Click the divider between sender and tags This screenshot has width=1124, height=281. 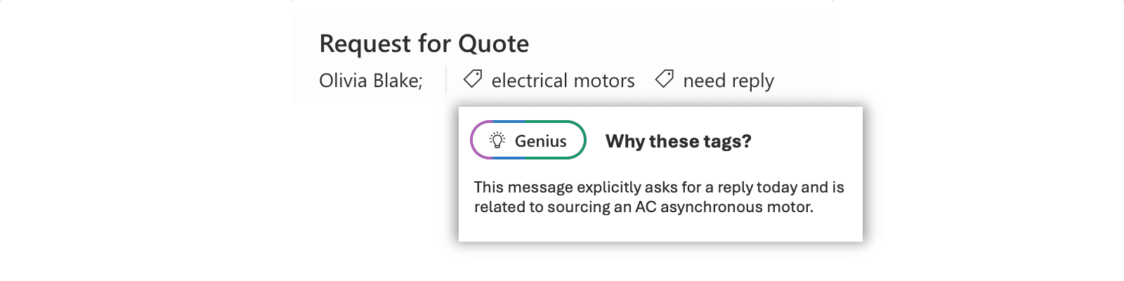coord(446,80)
